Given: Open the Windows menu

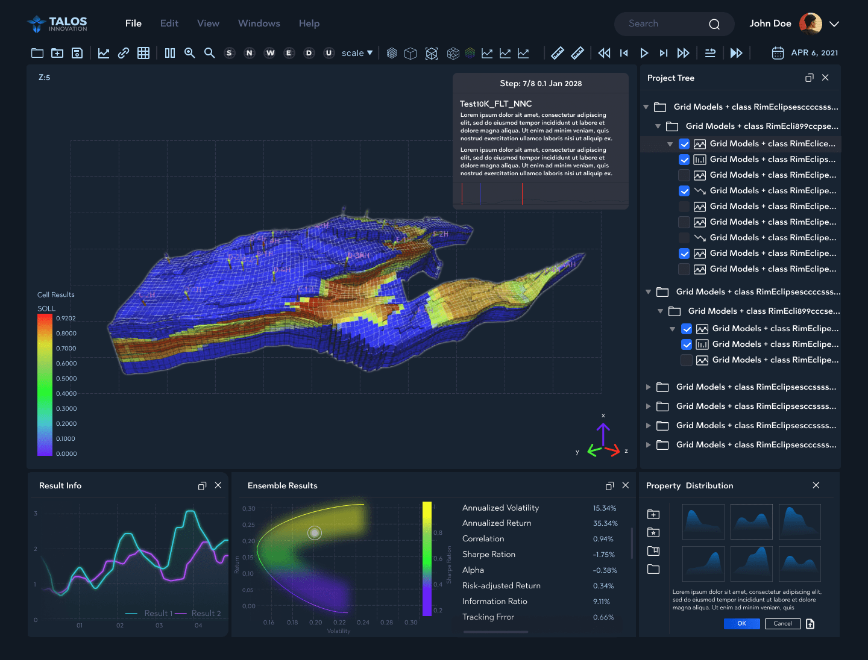Looking at the screenshot, I should pos(259,23).
